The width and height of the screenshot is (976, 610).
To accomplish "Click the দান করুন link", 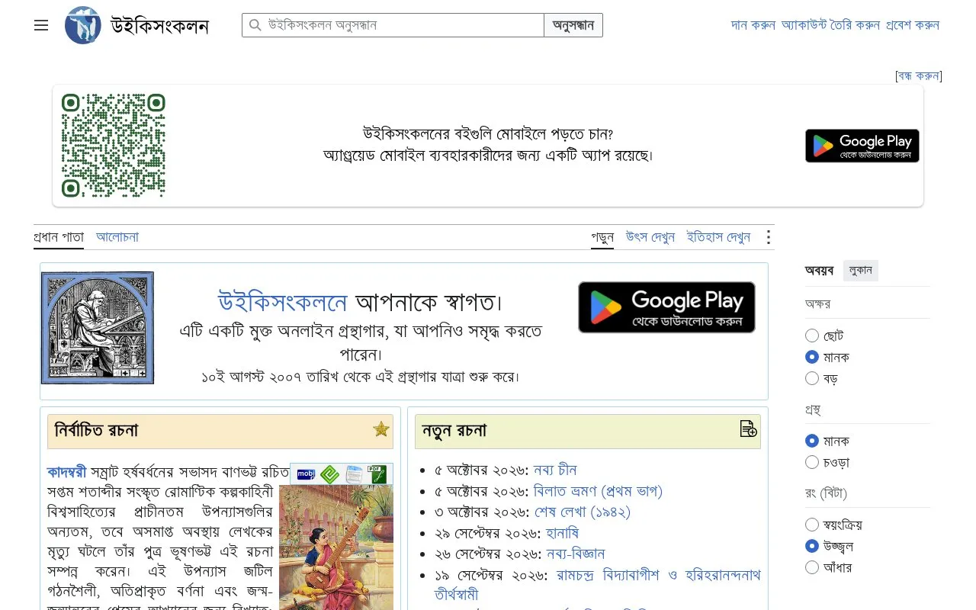I will pos(753,25).
